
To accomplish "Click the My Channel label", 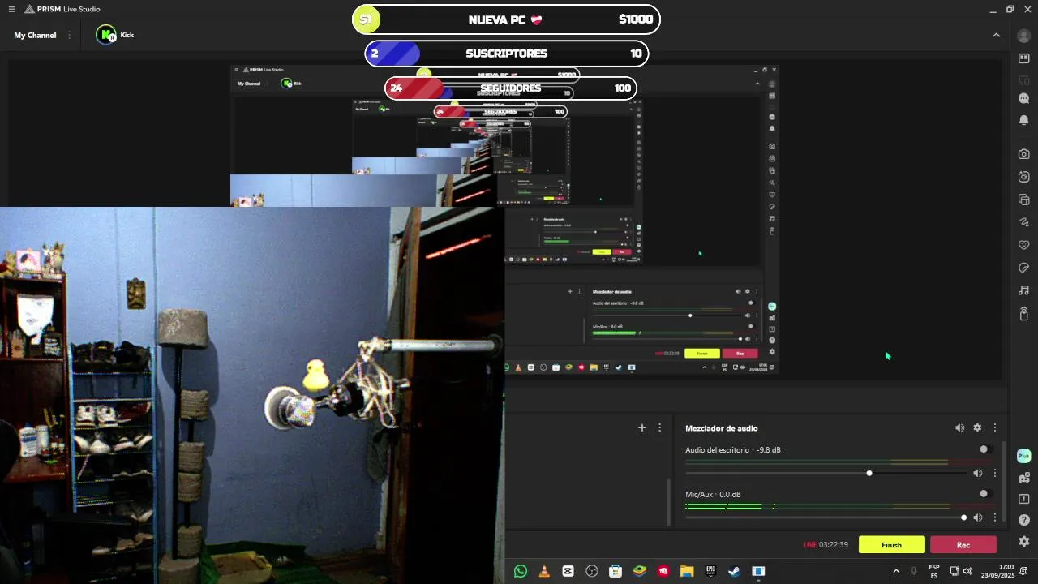I will coord(35,35).
